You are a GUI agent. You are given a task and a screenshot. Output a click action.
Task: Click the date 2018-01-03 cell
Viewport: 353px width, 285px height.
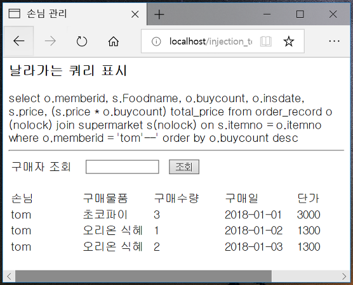(253, 247)
